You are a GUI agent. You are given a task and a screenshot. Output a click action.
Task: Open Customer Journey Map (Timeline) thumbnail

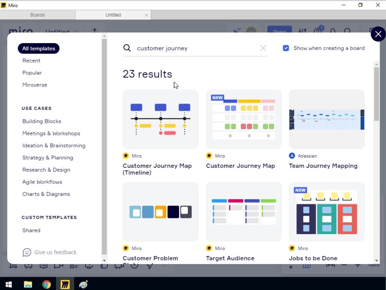(x=160, y=119)
